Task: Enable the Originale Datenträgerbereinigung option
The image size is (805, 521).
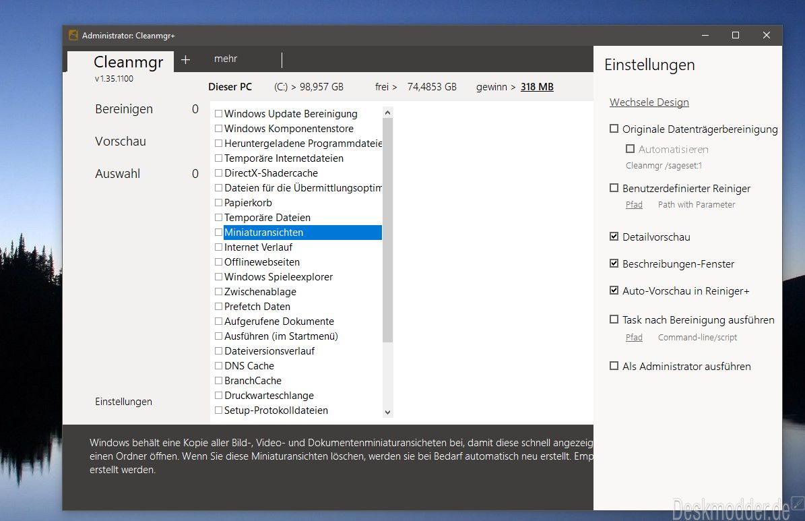Action: tap(614, 129)
